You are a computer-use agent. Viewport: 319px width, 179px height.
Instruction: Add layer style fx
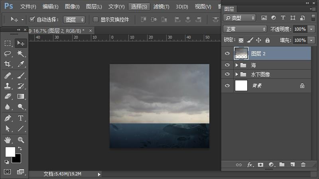tap(250, 165)
